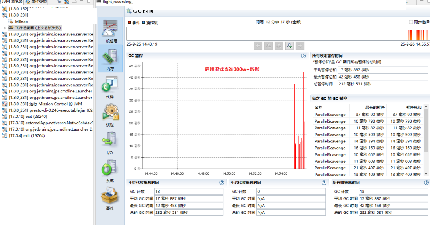The width and height of the screenshot is (430, 225).
Task: Select the 内存 memory tab group
Action: coord(110,58)
